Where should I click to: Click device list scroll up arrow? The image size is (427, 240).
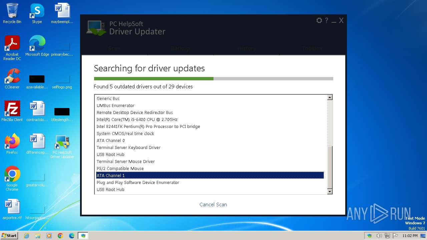(330, 97)
